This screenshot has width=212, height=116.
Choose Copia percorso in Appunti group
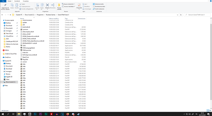coord(25,6)
